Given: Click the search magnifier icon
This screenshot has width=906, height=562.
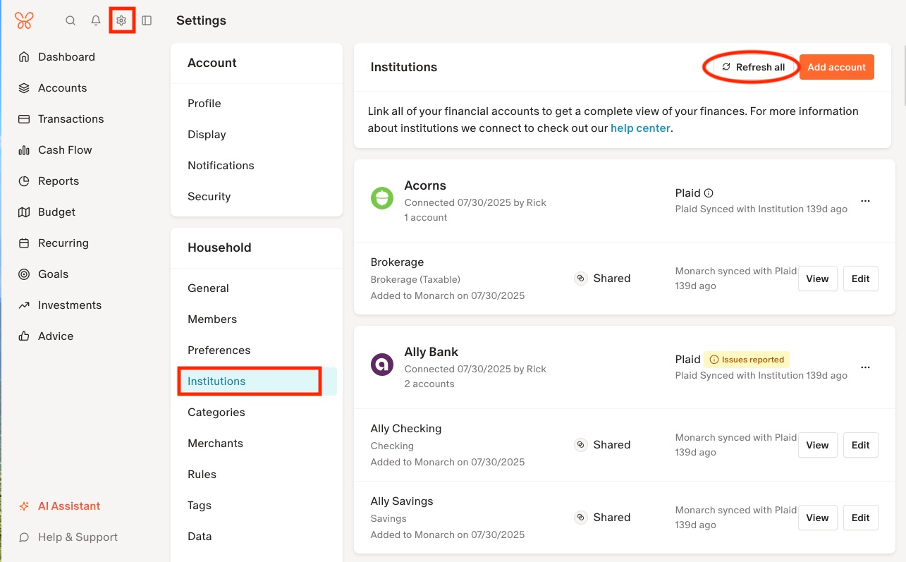Looking at the screenshot, I should click(71, 20).
